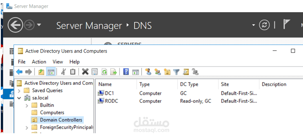Select the Builtin folder
Screen dimensions: 303x136
[47, 105]
